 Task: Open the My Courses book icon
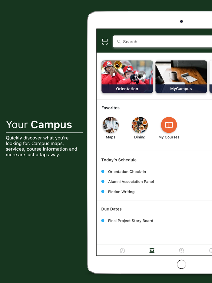(169, 125)
